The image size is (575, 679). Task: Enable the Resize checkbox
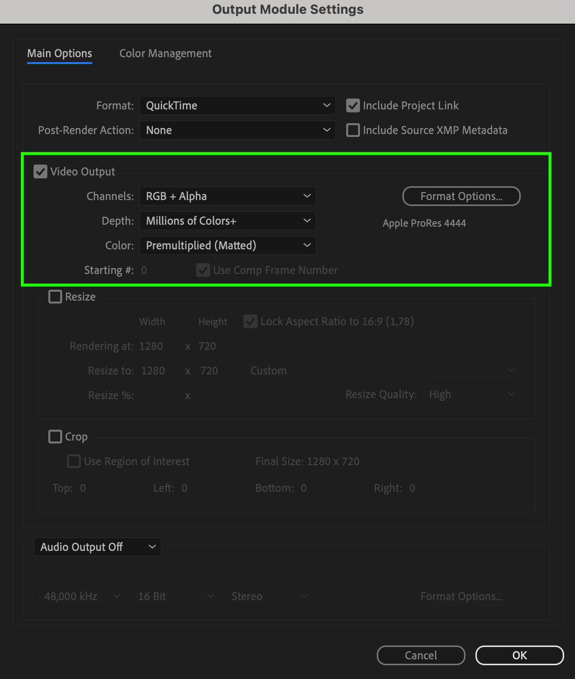[55, 297]
